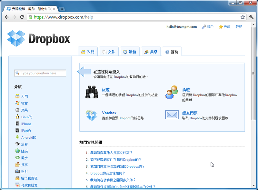The height and width of the screenshot is (190, 258).
Task: Open the iPhone category link
Action: pyautogui.click(x=26, y=124)
